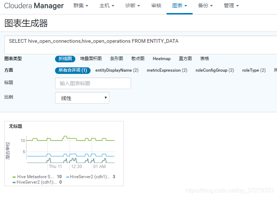Screen dimensions: 277x197
Task: Open the 管理 dropdown menu
Action: (x=231, y=6)
